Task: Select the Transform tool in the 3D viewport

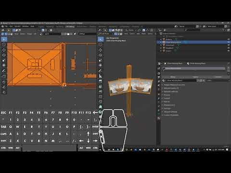Action: tap(101, 65)
